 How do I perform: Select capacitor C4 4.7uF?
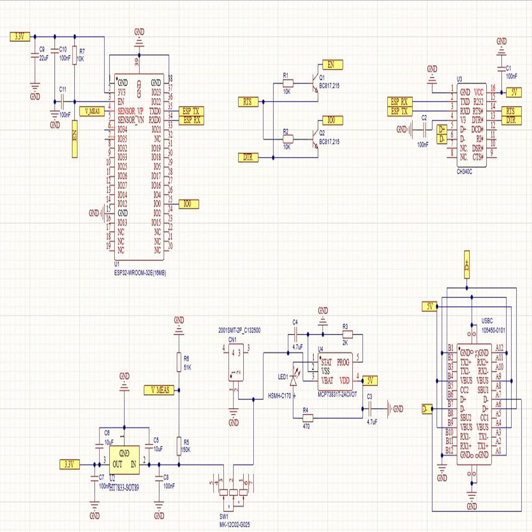tap(295, 335)
